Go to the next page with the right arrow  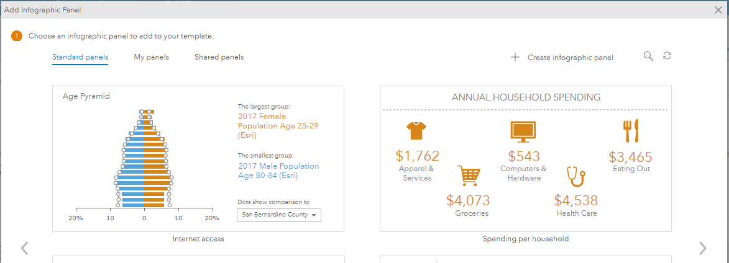(702, 248)
